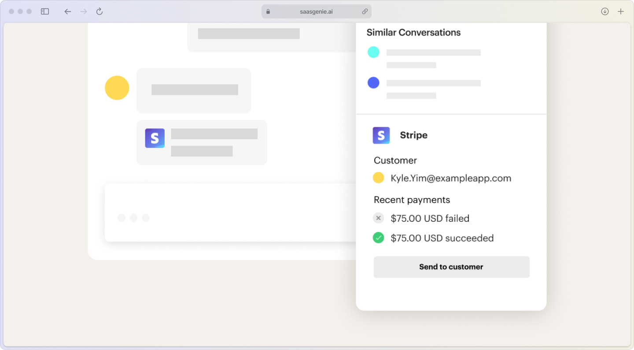Select the blue conversation avatar
The height and width of the screenshot is (350, 634).
pyautogui.click(x=373, y=83)
